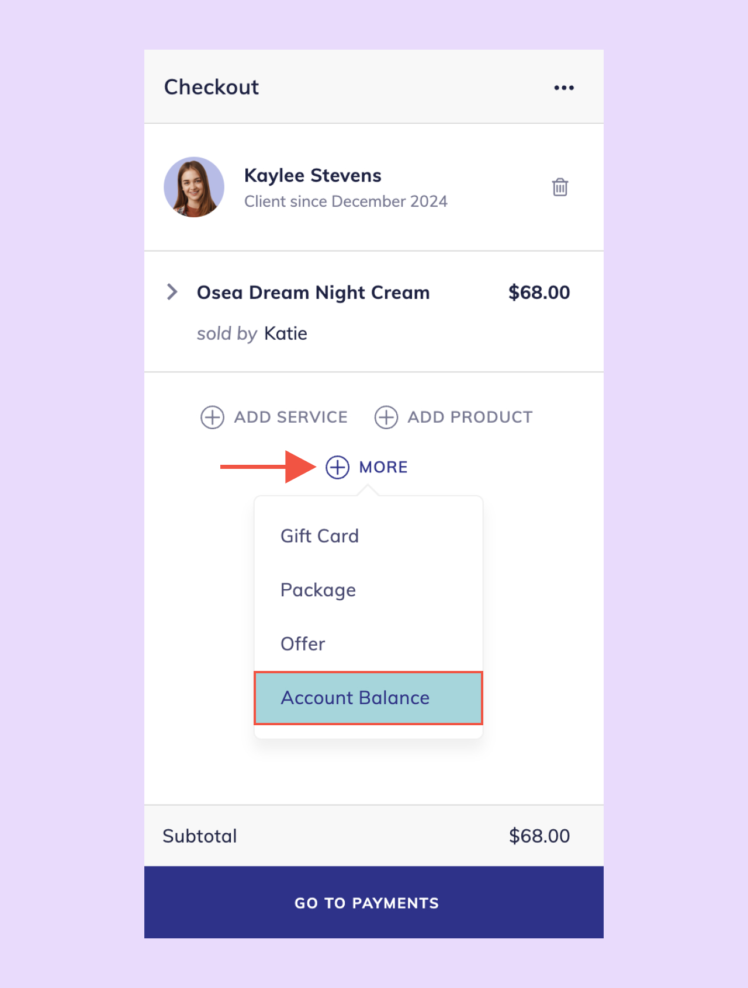Open the three-dot checkout options menu
The image size is (748, 988).
(x=564, y=88)
